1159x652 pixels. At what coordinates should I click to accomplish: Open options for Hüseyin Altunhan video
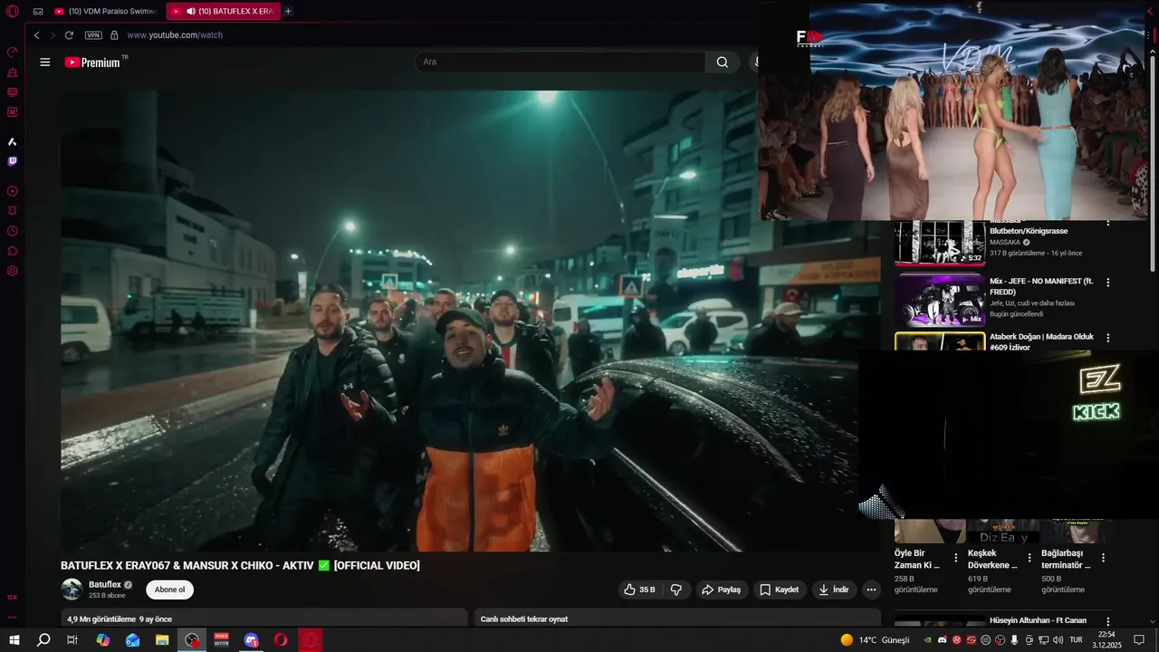[x=1107, y=621]
